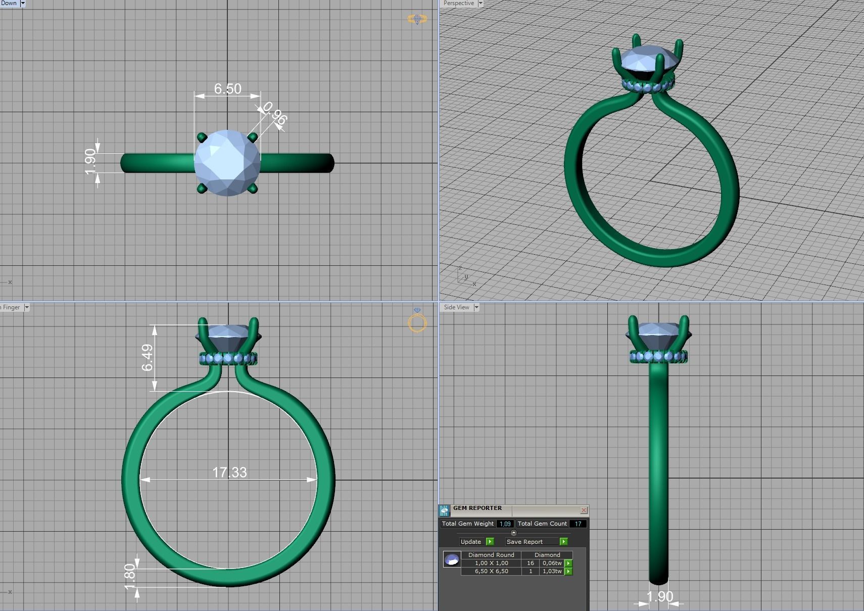The image size is (864, 611).
Task: Select the 1,00 X 1,00 gem size cell
Action: (x=492, y=563)
